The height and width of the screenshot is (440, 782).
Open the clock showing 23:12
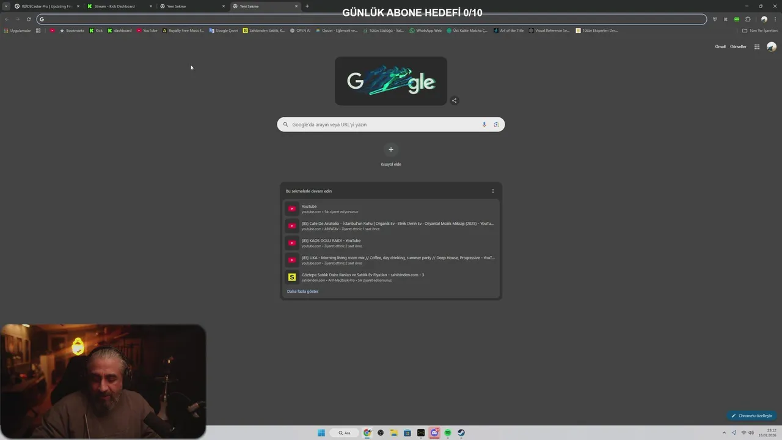(x=767, y=433)
